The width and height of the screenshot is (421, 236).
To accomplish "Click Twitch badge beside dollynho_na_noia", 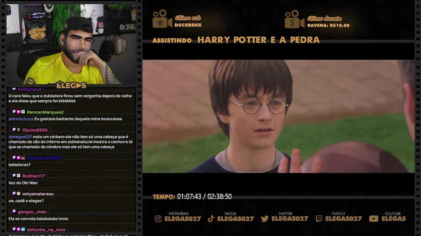I will coord(14,229).
